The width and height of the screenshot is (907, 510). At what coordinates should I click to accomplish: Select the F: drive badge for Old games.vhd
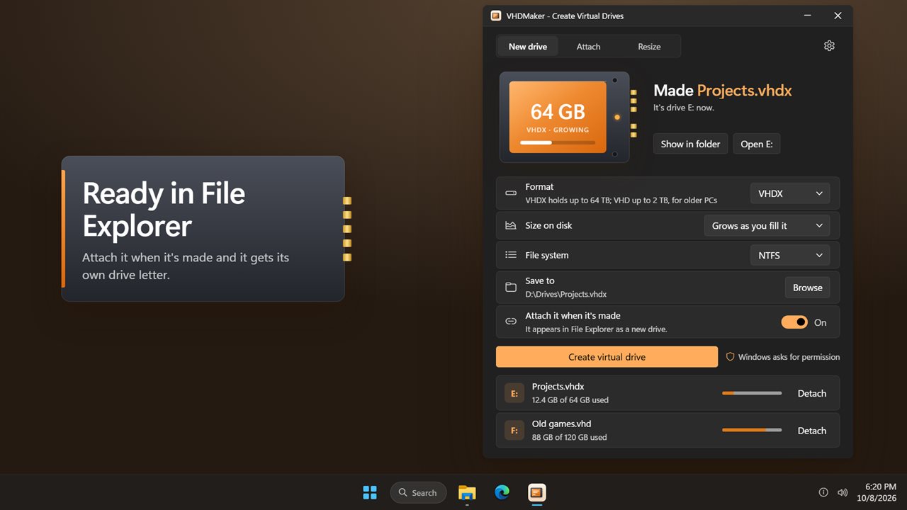coord(514,431)
